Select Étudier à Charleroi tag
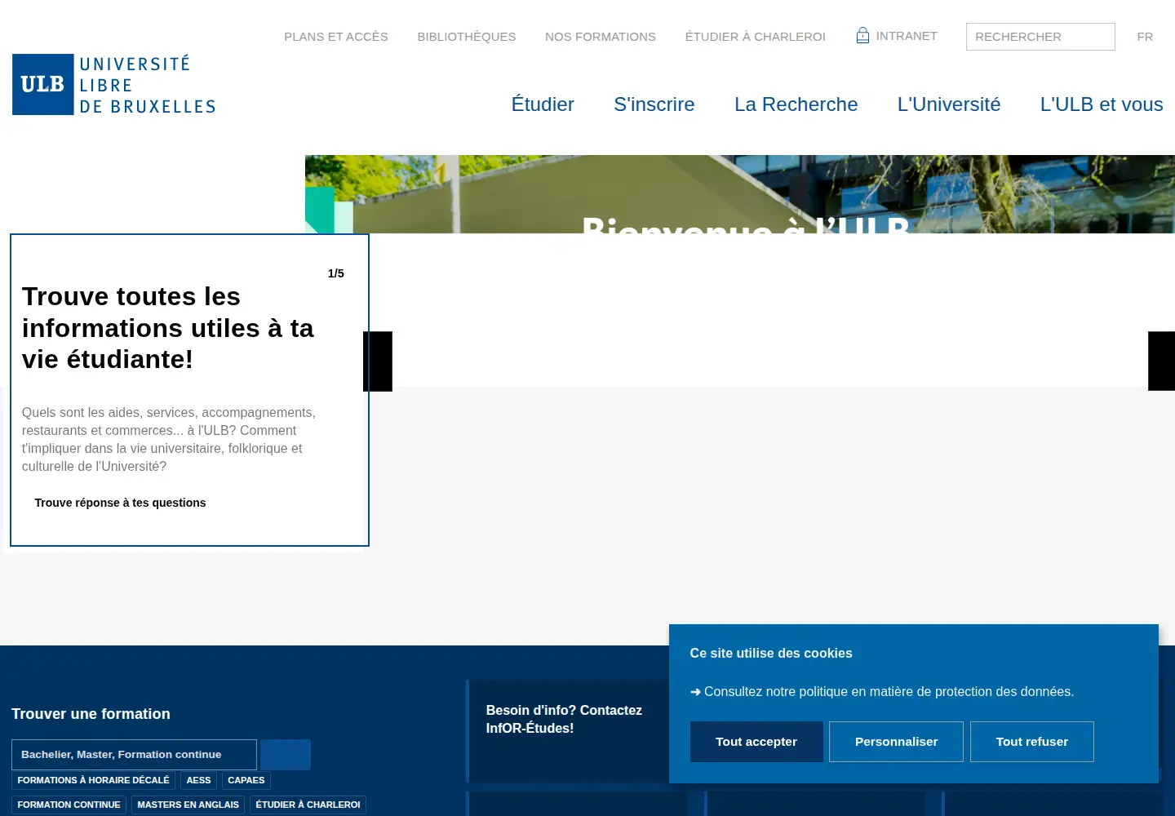This screenshot has width=1175, height=816. [x=308, y=805]
